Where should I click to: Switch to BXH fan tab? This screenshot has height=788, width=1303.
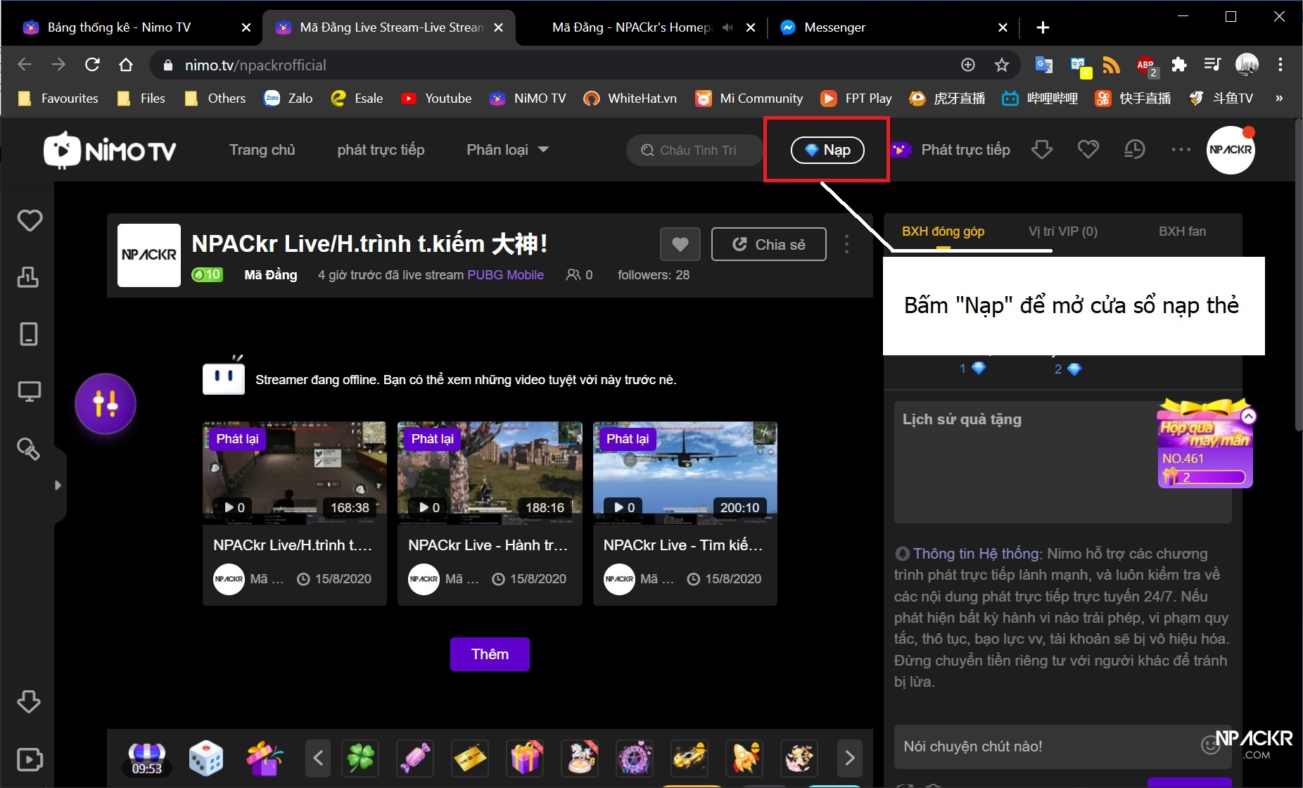(1182, 231)
